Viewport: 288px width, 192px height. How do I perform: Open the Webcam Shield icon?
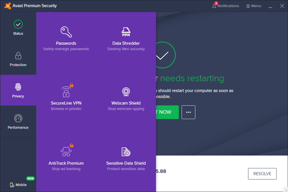pos(126,92)
